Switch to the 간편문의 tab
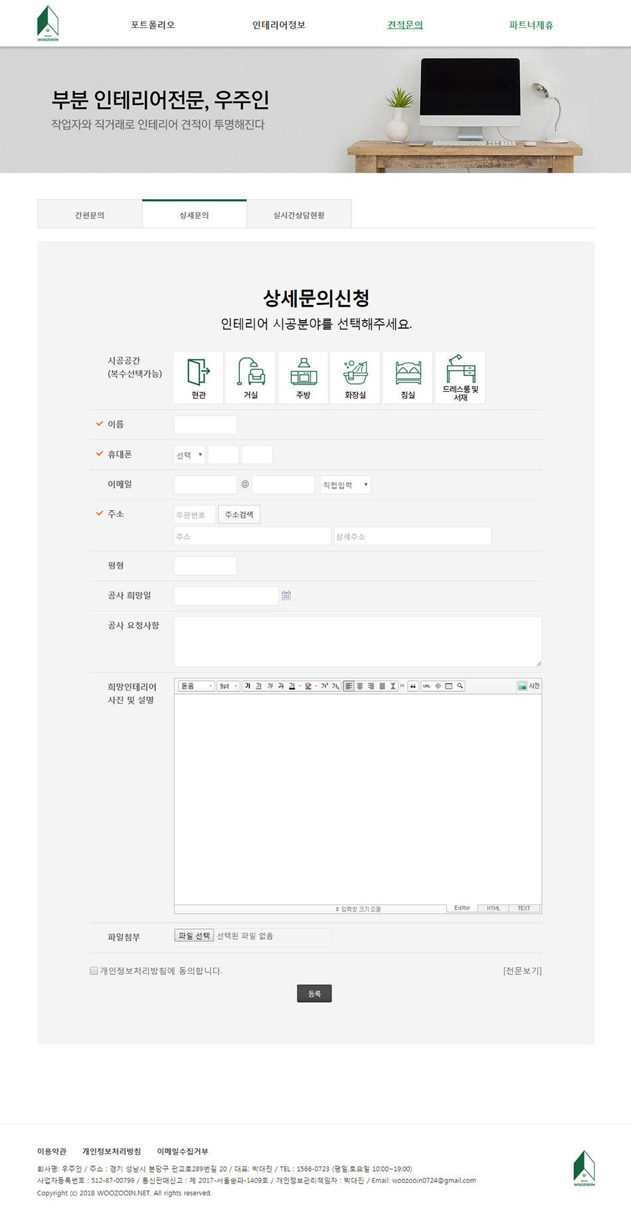 click(x=90, y=215)
